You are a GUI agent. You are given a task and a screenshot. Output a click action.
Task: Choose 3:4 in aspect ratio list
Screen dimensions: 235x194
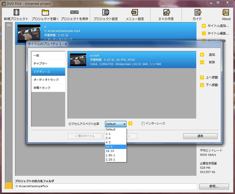(x=116, y=138)
